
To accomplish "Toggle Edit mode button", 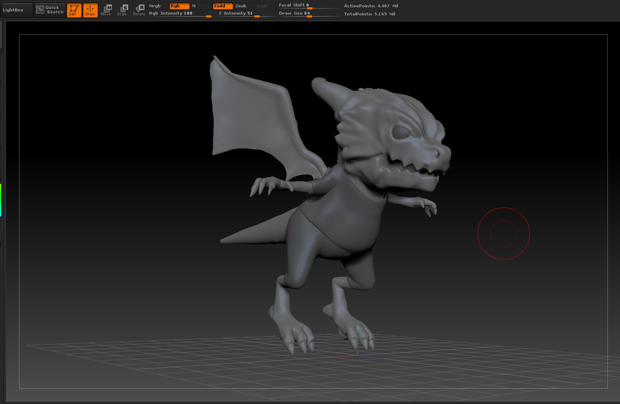I will (x=74, y=10).
